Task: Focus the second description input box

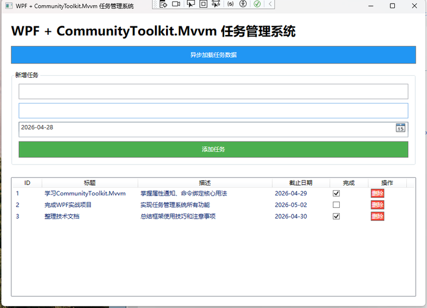Action: click(x=213, y=111)
